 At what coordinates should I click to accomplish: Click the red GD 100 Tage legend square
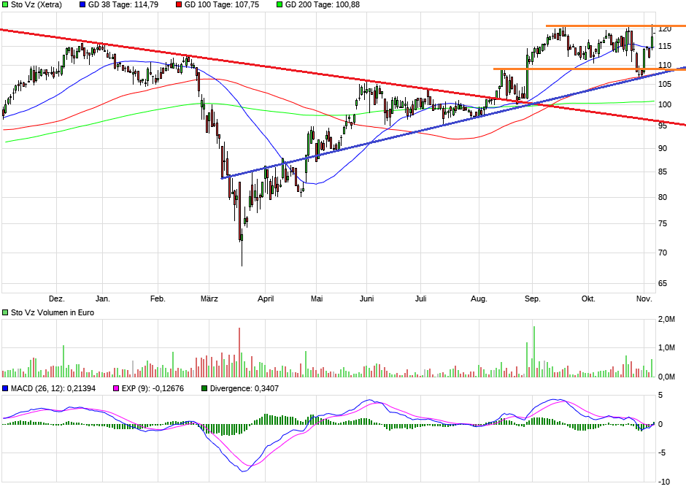pos(179,4)
